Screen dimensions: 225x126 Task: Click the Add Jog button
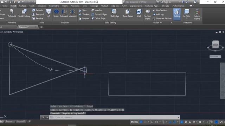158,14
